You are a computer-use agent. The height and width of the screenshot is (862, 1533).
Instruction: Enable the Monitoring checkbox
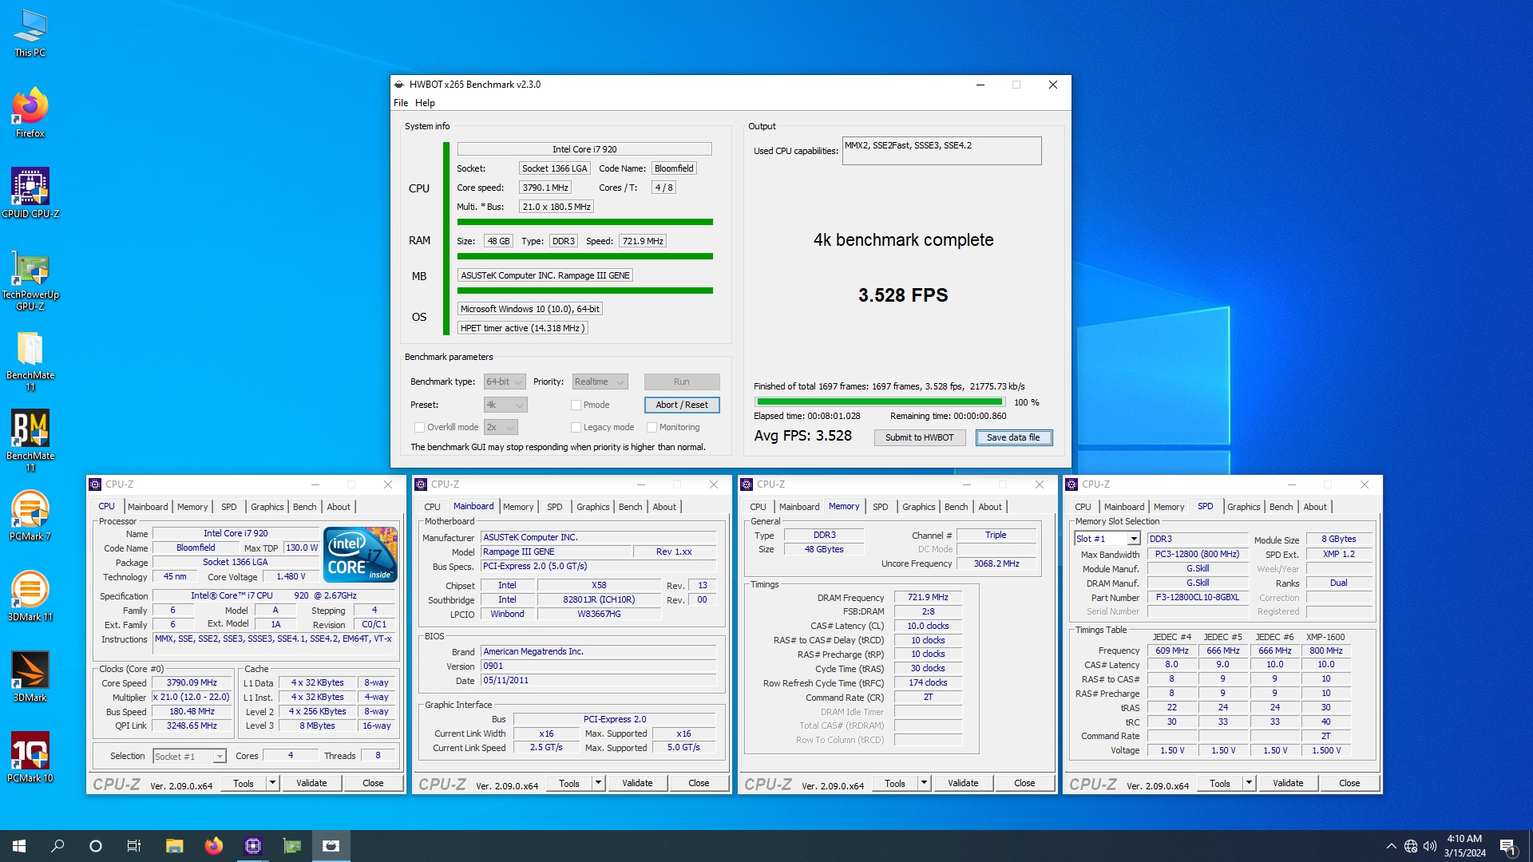point(652,428)
